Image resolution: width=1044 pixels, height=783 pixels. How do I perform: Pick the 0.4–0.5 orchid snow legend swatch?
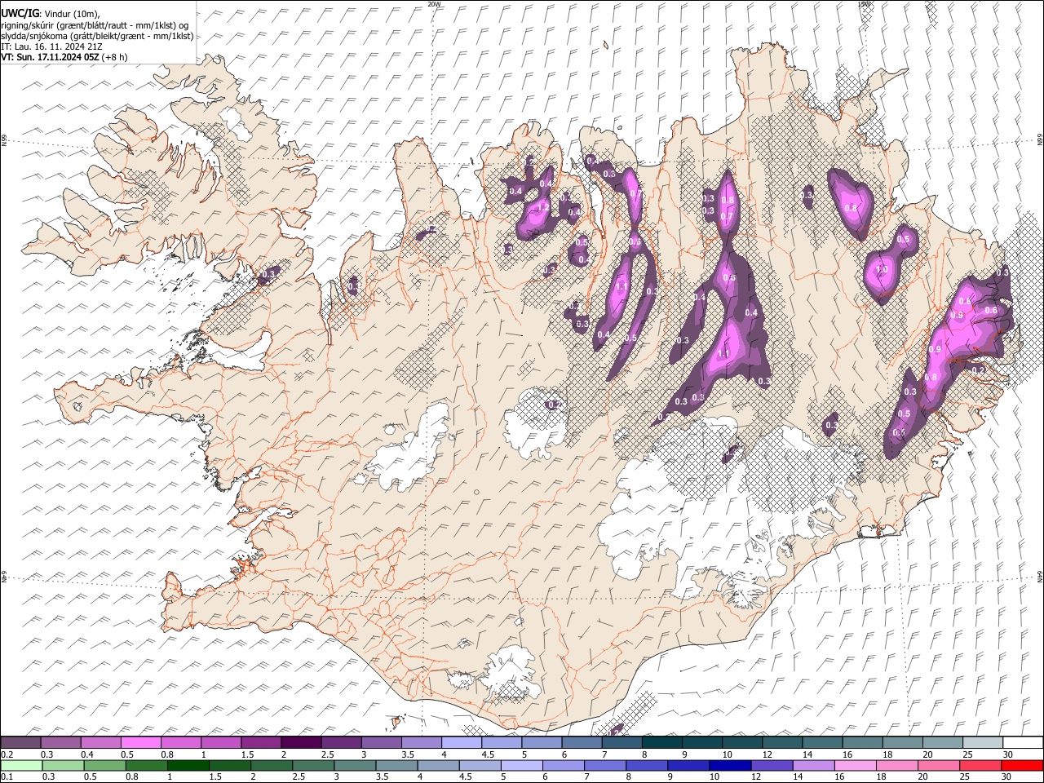(x=100, y=742)
